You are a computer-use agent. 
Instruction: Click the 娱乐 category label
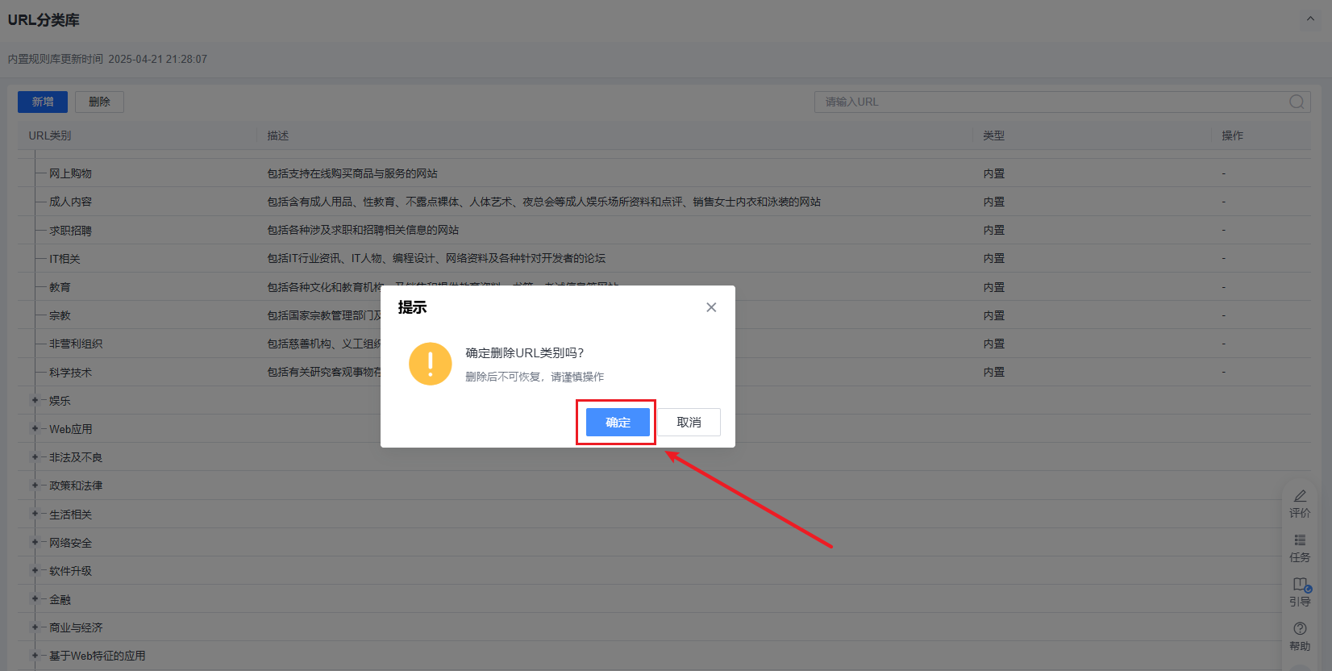click(60, 400)
